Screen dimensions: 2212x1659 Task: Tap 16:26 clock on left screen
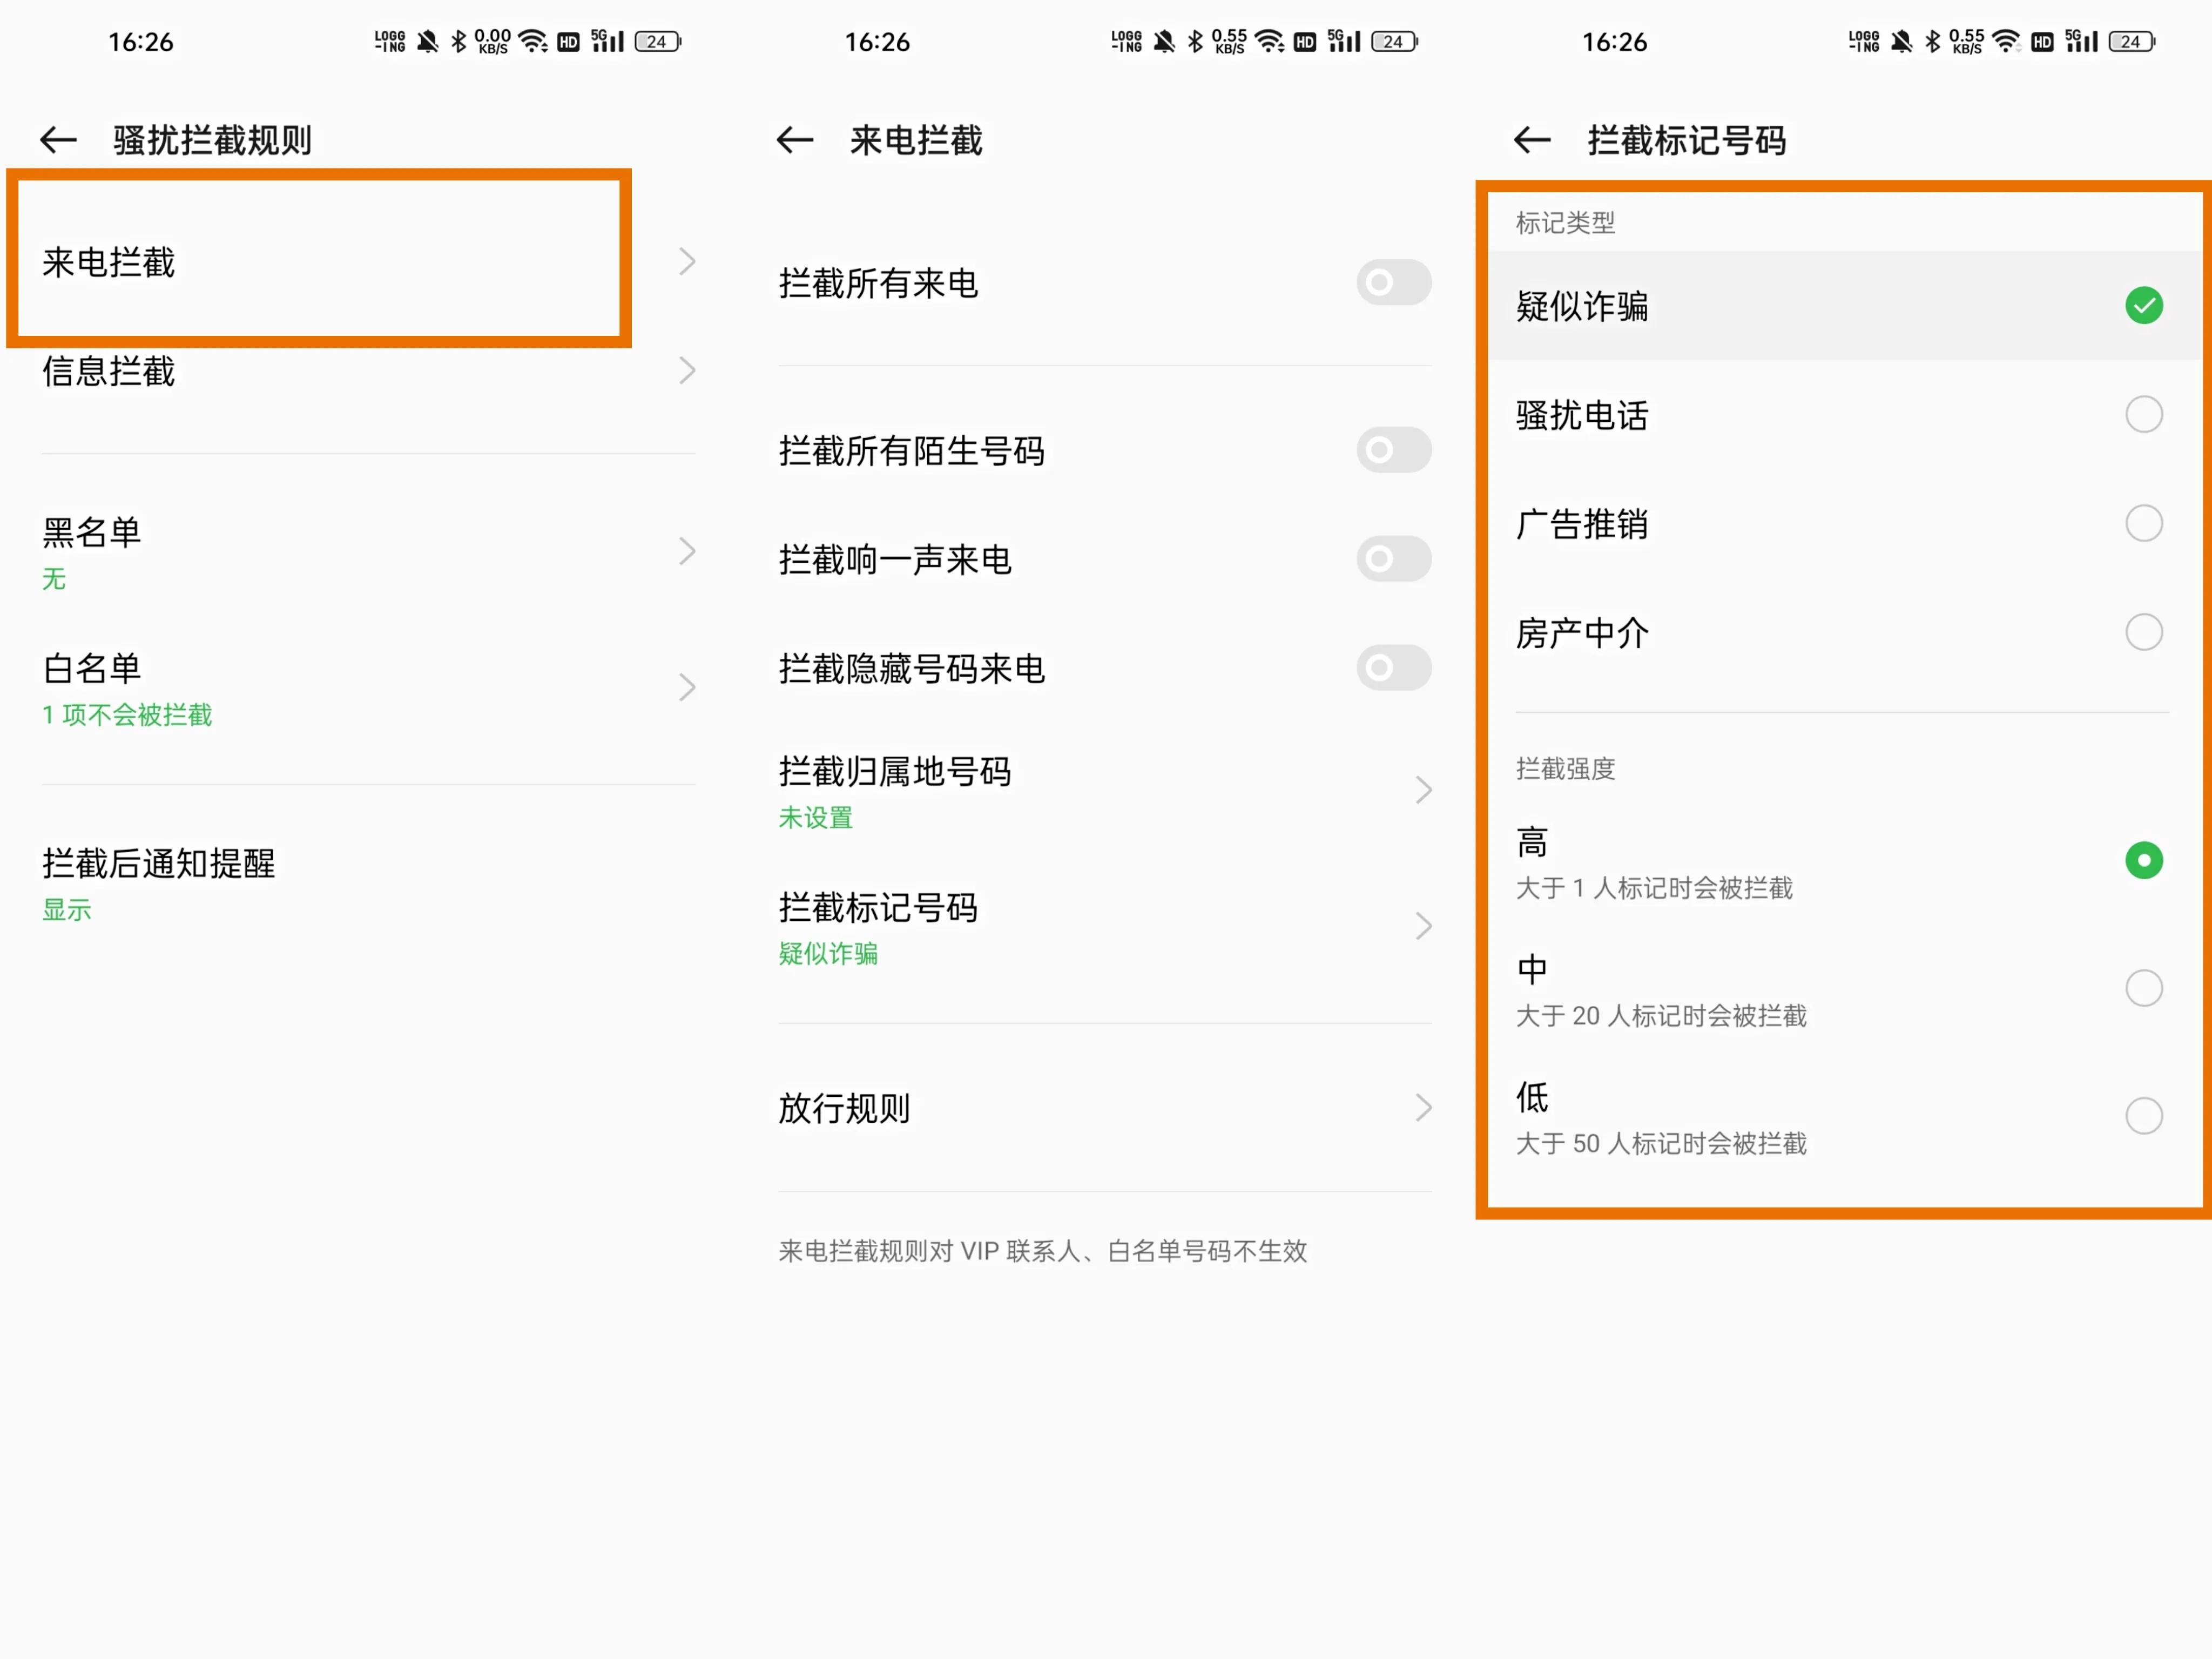pos(141,42)
